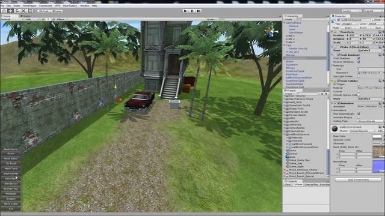The height and width of the screenshot is (216, 385).
Task: Click the 3D Brush button
Action: [x=11, y=163]
